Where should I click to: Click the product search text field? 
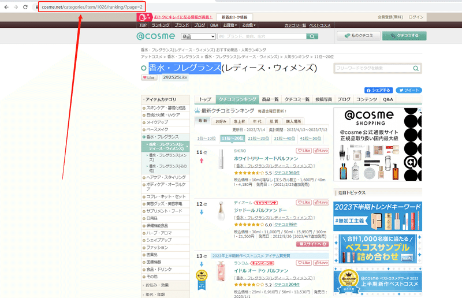click(262, 36)
